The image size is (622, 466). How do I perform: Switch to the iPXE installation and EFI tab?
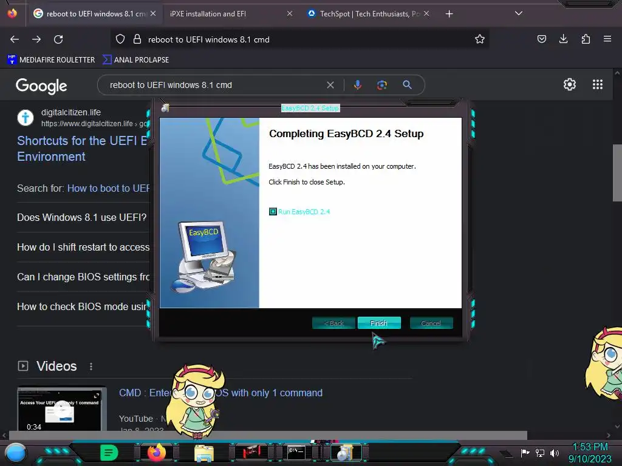coord(226,14)
